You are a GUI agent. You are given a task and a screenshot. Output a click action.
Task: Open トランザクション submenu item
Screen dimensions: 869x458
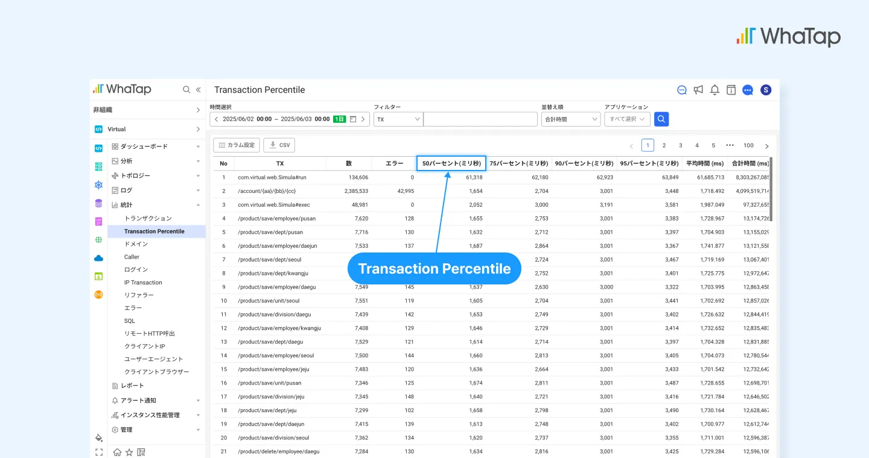148,218
